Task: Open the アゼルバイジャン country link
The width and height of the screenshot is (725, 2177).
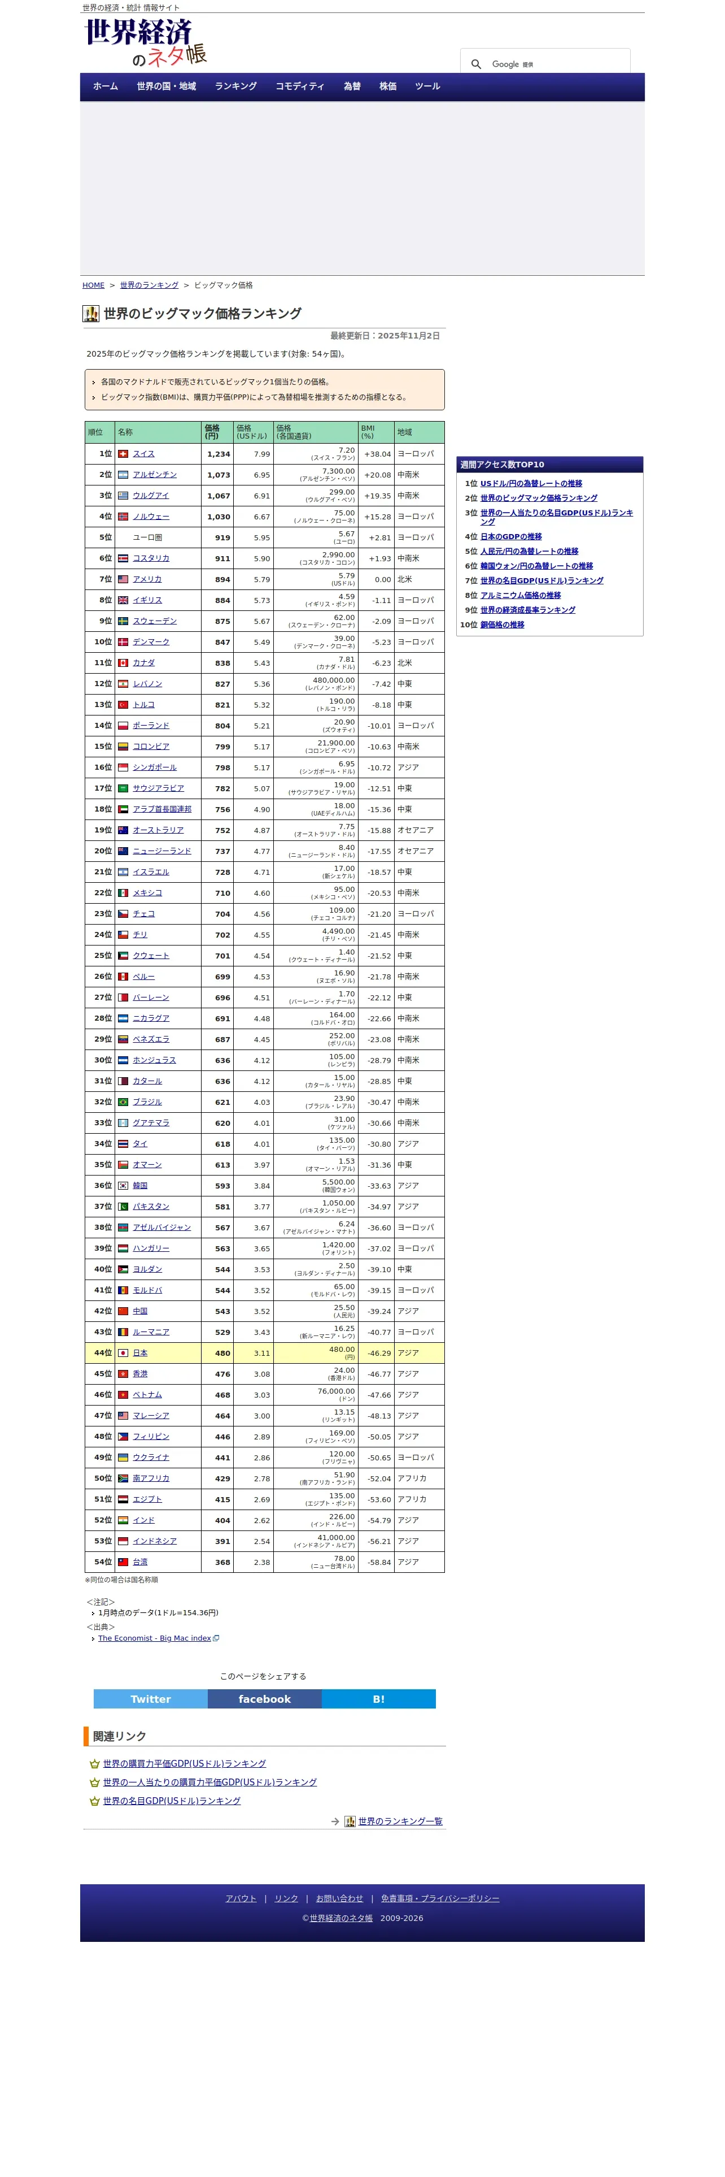Action: pyautogui.click(x=162, y=1228)
